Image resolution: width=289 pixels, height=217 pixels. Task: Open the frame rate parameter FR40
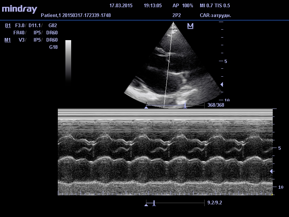coord(19,33)
